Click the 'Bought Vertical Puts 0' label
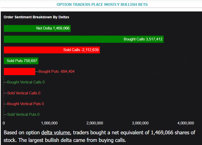Image resolution: width=202 pixels, height=145 pixels. click(x=25, y=104)
